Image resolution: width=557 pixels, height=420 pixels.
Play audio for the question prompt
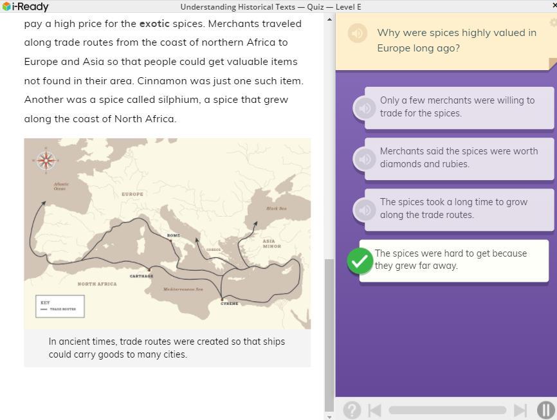click(x=358, y=33)
